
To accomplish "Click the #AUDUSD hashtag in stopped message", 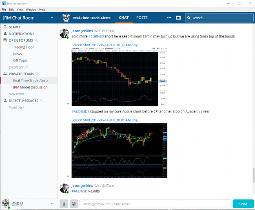I will point(80,111).
